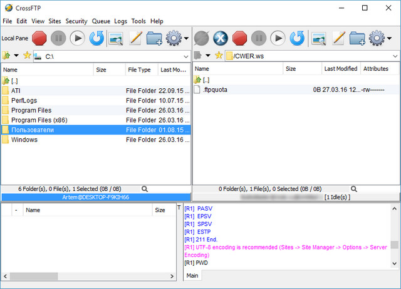Expand the /CWER.ws path dropdown
This screenshot has height=289, width=401.
coord(395,56)
